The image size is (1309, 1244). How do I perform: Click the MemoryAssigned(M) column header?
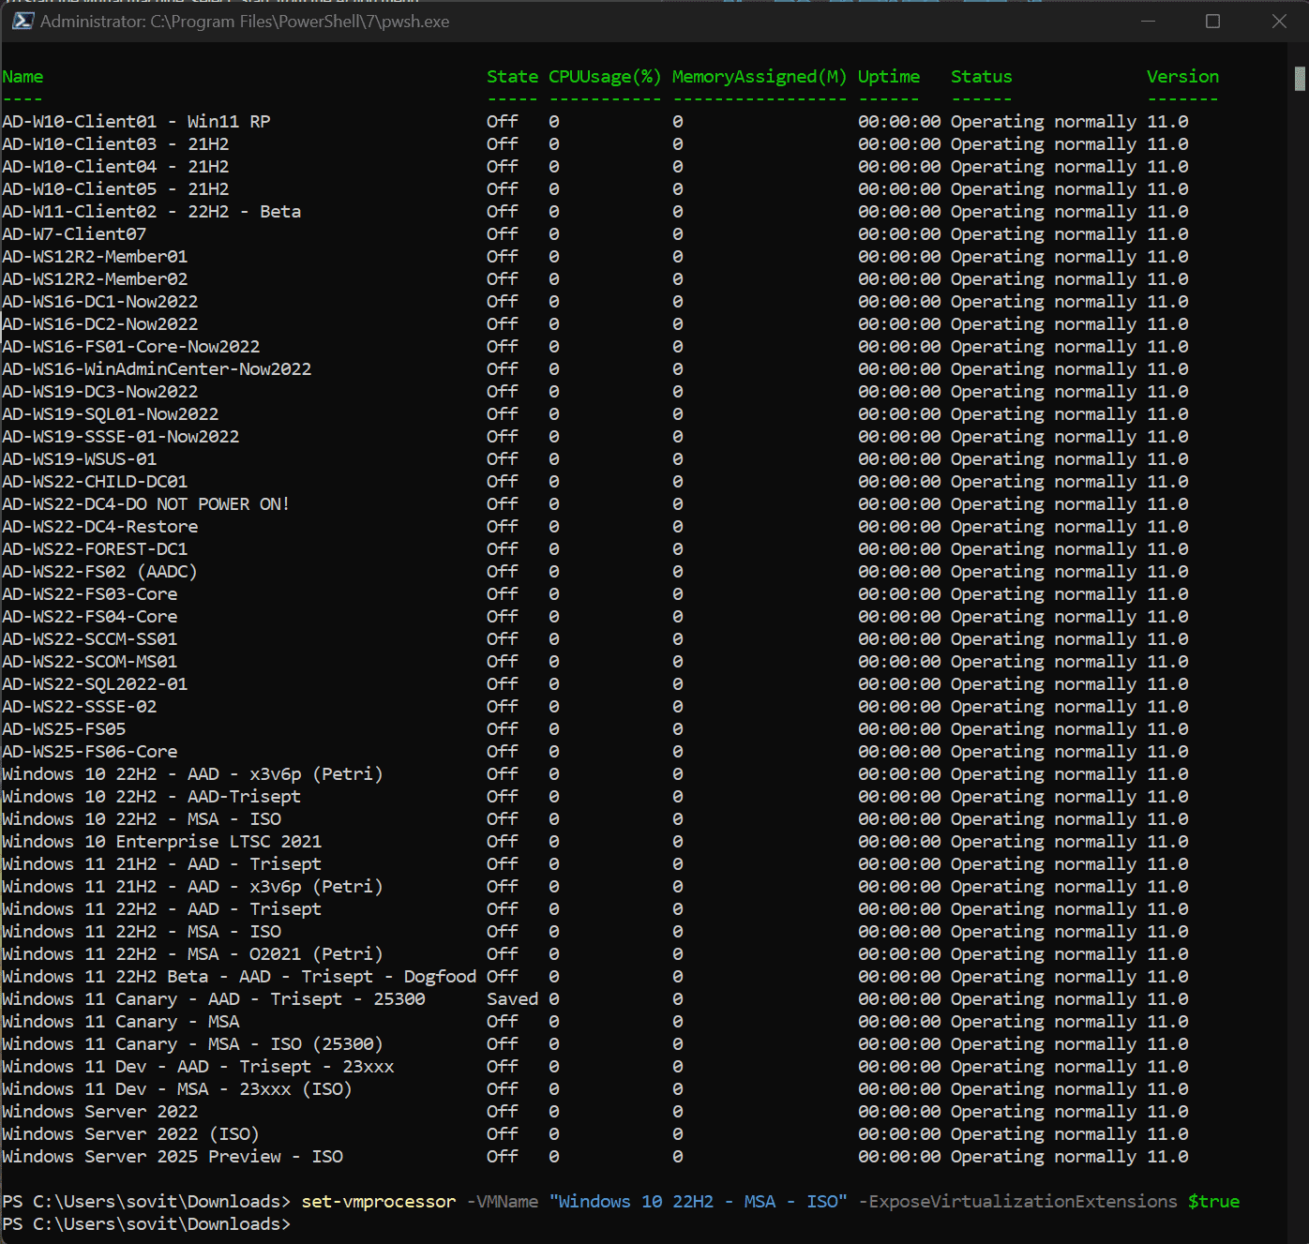coord(759,77)
